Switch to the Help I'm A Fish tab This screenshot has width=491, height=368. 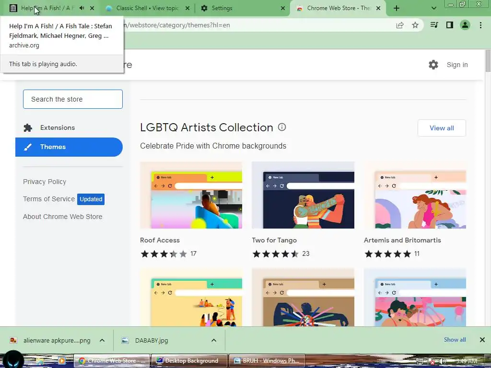coord(47,8)
